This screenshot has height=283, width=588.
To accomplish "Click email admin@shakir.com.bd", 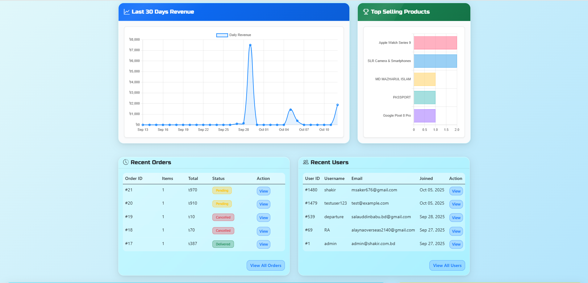I will [x=373, y=243].
